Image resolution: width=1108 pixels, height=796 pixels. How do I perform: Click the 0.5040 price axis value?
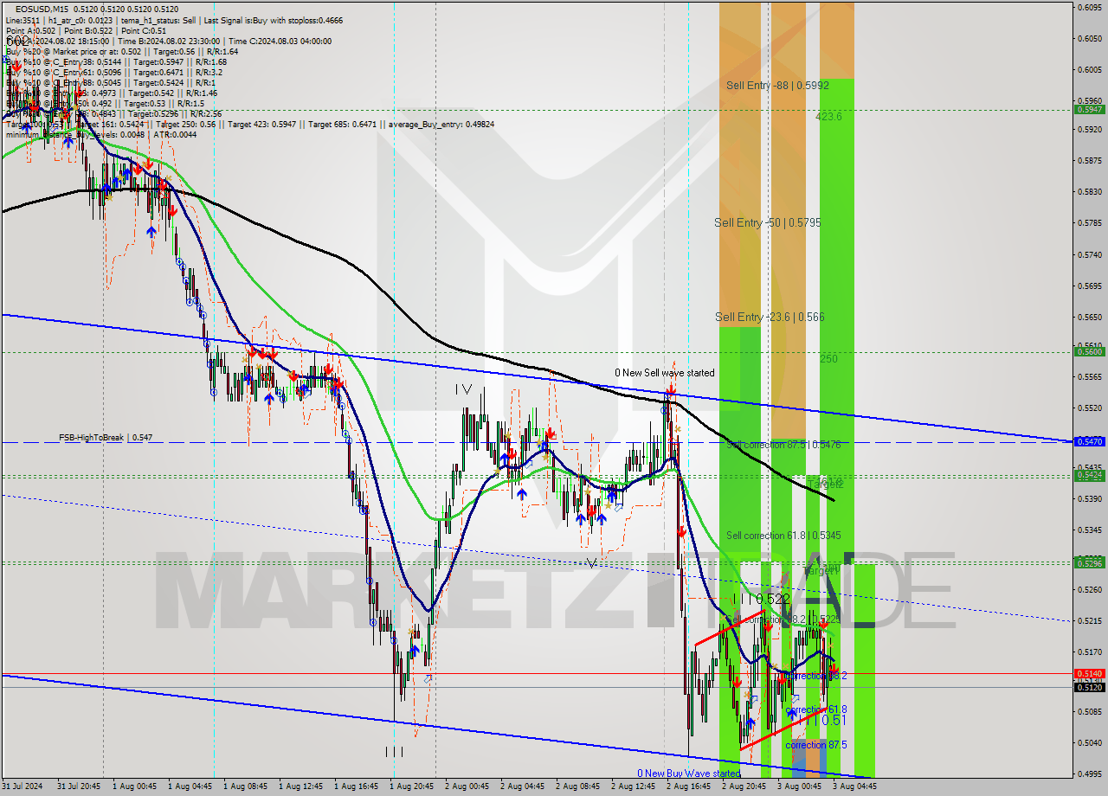pos(1089,742)
